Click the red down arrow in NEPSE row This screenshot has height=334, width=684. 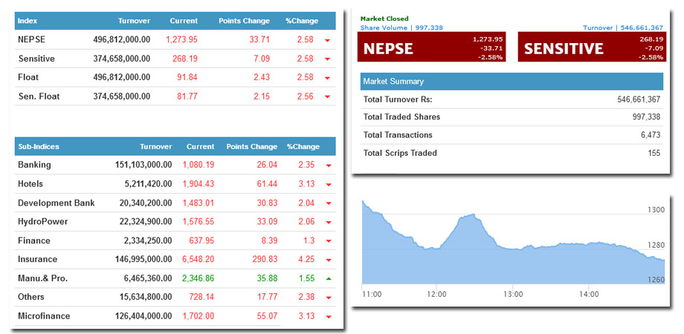327,40
